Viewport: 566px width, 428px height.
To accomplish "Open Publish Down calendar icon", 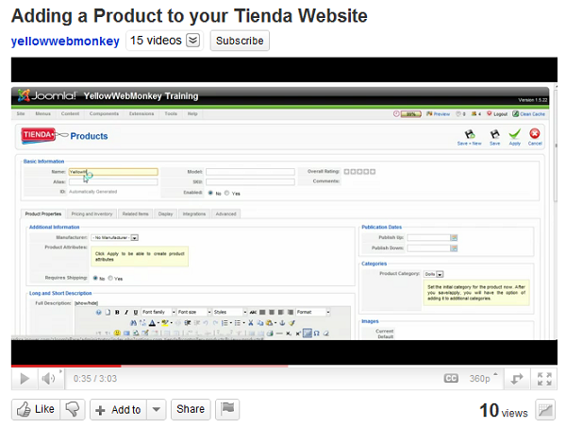I will [x=454, y=248].
